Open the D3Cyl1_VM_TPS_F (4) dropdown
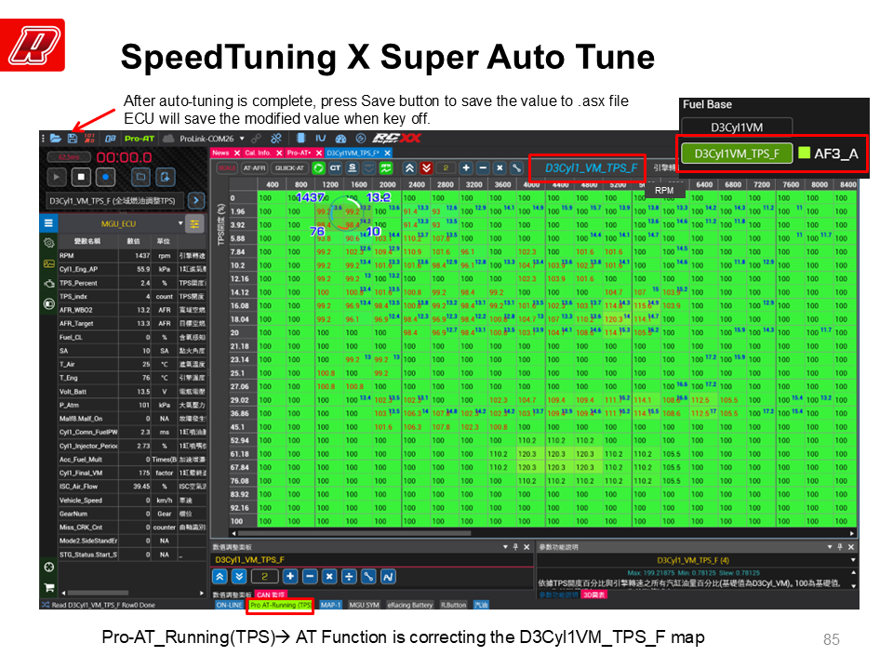The width and height of the screenshot is (893, 670). (x=852, y=560)
